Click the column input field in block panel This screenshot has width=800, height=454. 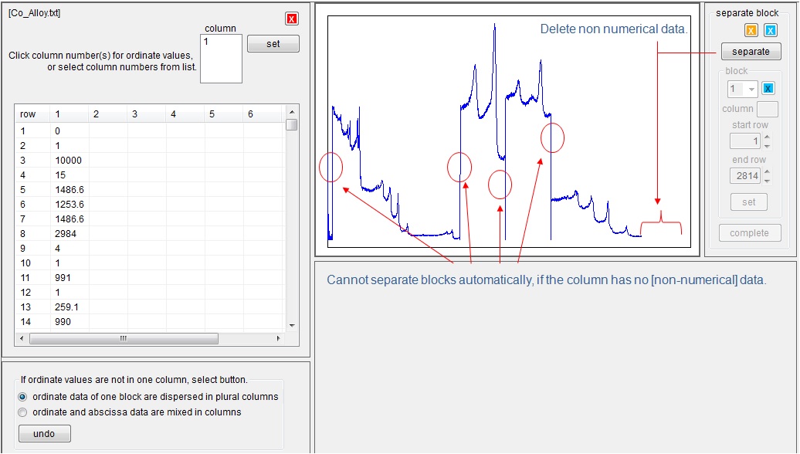(x=768, y=110)
